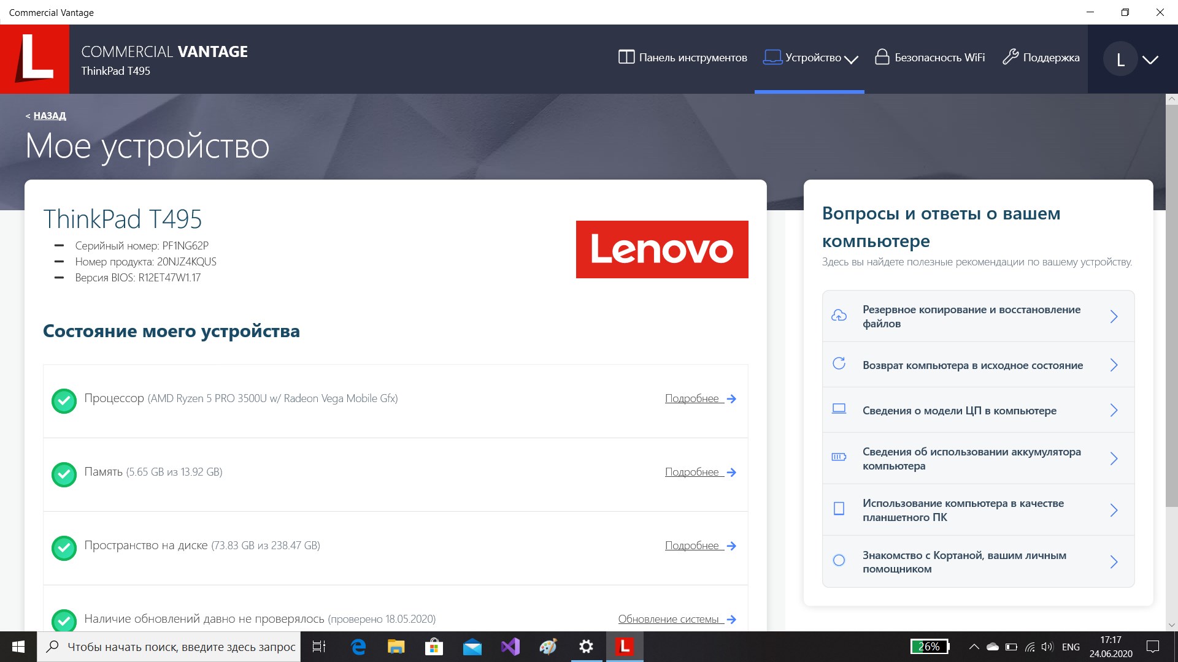
Task: Click the battery usage icon
Action: pyautogui.click(x=839, y=457)
